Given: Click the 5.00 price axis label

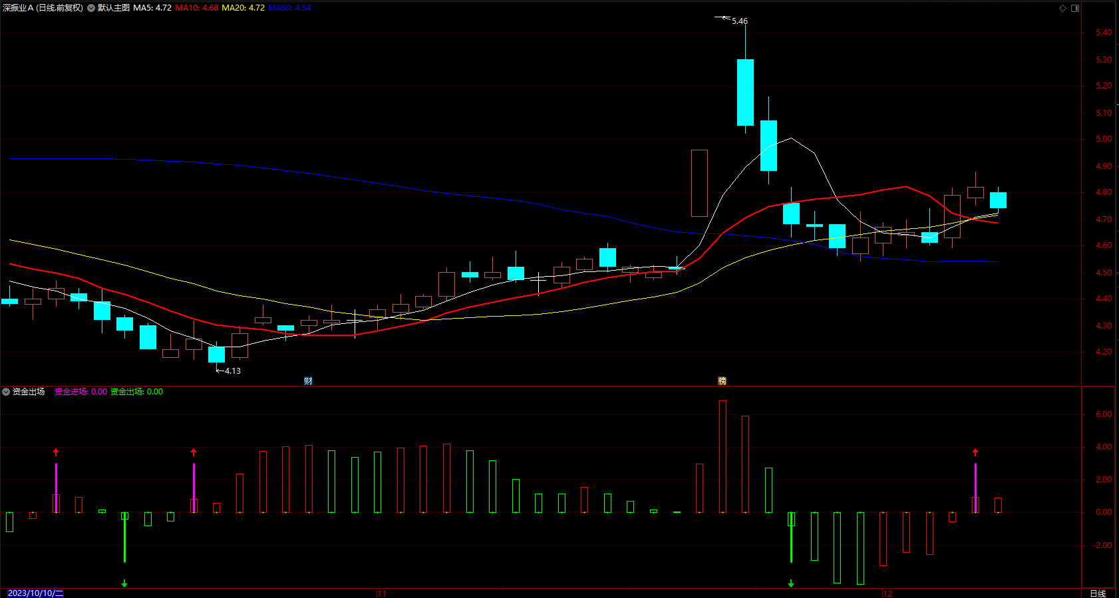Looking at the screenshot, I should pyautogui.click(x=1104, y=139).
